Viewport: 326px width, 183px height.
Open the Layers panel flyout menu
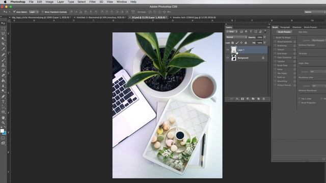(x=268, y=27)
